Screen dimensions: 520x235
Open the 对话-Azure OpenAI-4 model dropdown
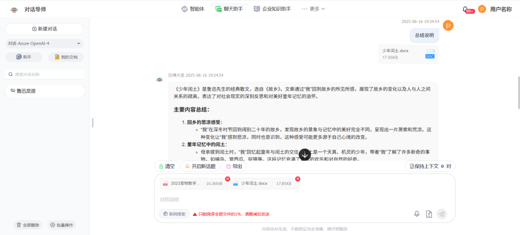tap(44, 43)
